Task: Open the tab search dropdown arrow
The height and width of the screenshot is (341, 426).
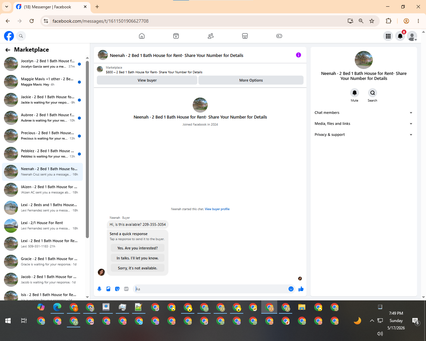Action: coord(6,7)
